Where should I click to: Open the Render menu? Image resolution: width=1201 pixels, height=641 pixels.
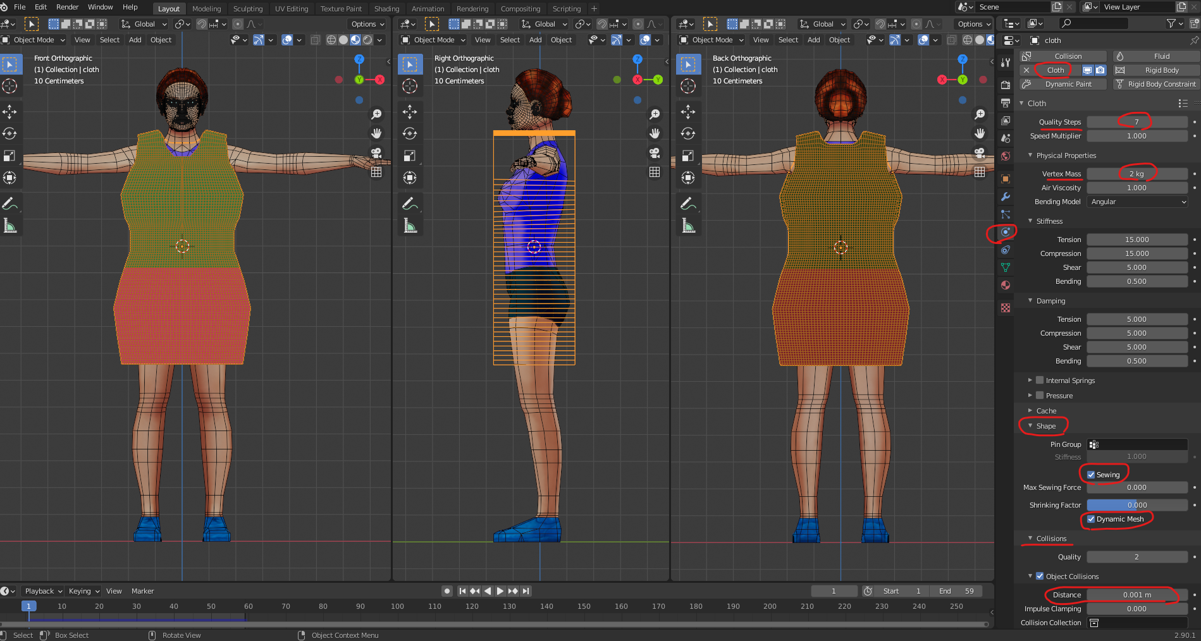[67, 7]
